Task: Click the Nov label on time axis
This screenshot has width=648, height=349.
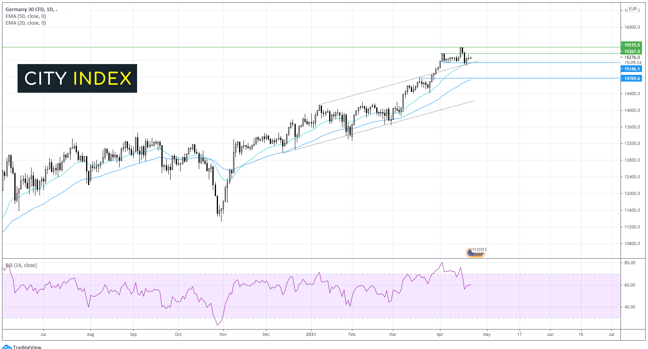Action: click(223, 334)
